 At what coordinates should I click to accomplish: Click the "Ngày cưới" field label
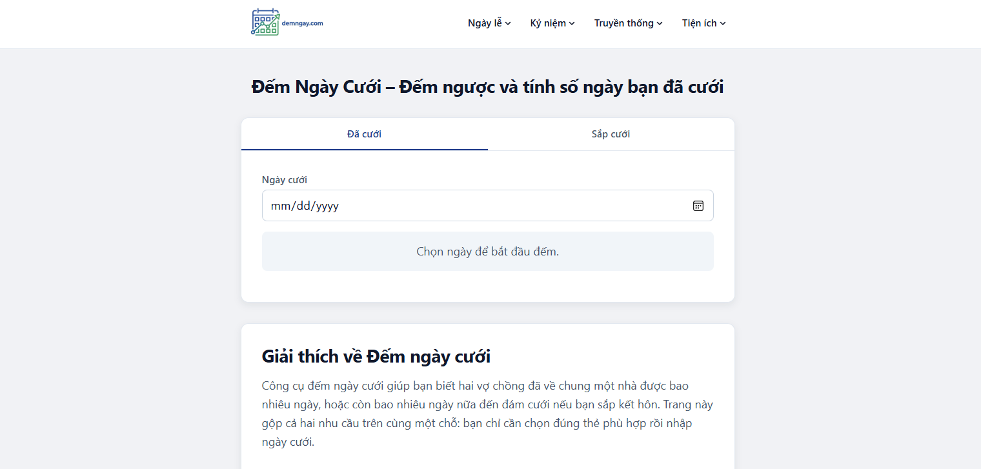point(285,180)
